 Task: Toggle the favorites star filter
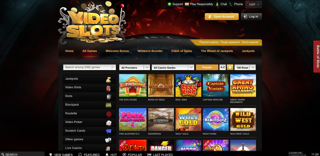pos(230,67)
